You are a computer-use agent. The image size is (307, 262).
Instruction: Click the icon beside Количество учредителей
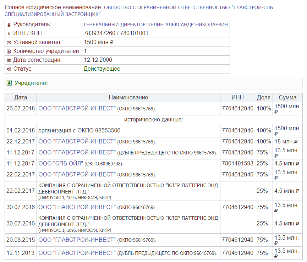point(9,51)
